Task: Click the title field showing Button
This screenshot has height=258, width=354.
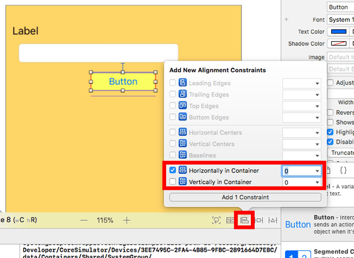Action: pyautogui.click(x=341, y=7)
